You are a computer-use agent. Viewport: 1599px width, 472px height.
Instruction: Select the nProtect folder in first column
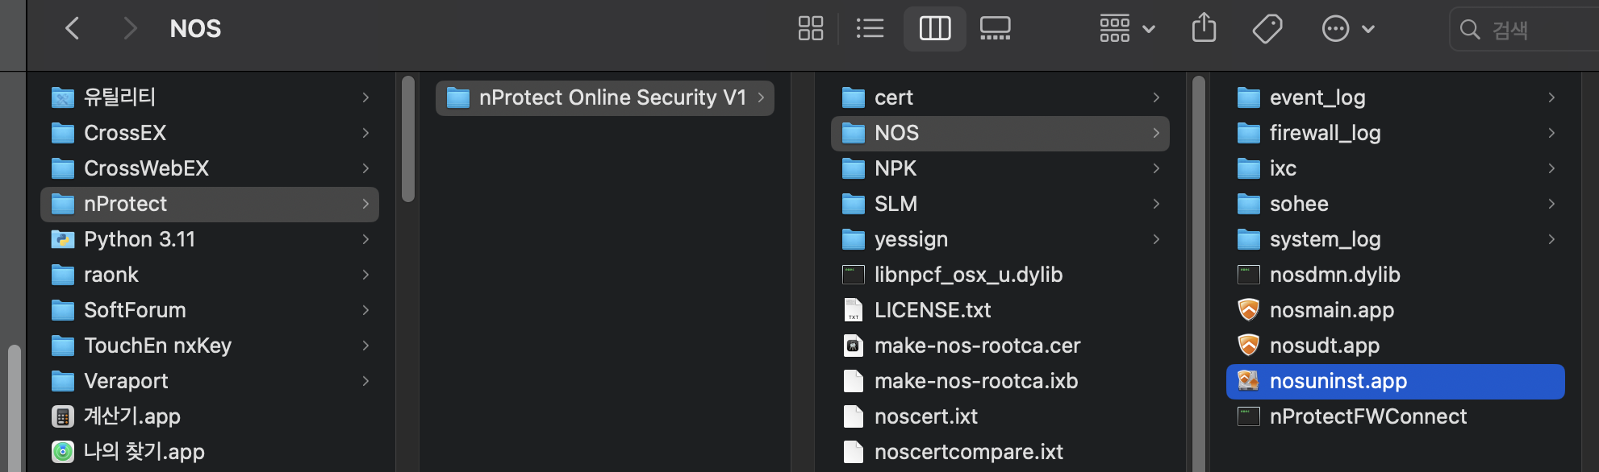(x=210, y=204)
